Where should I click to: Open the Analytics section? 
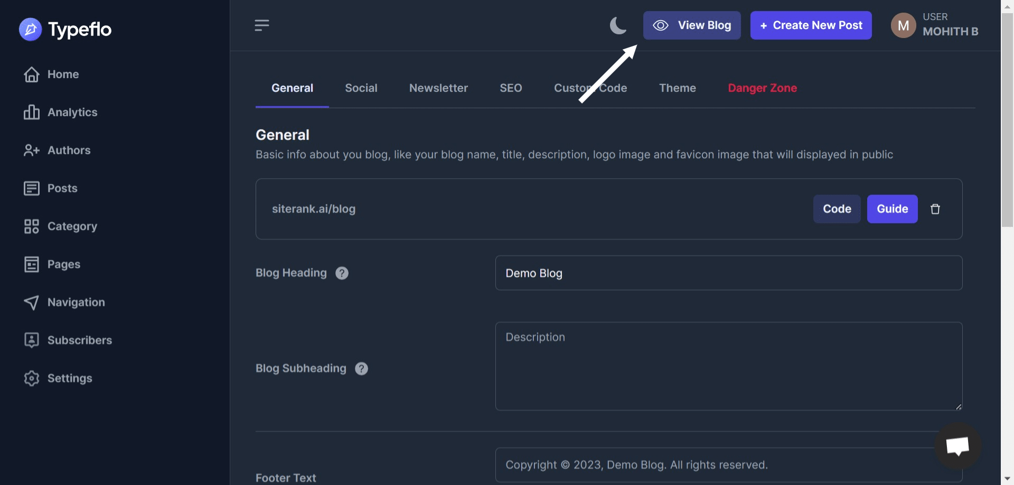point(72,112)
